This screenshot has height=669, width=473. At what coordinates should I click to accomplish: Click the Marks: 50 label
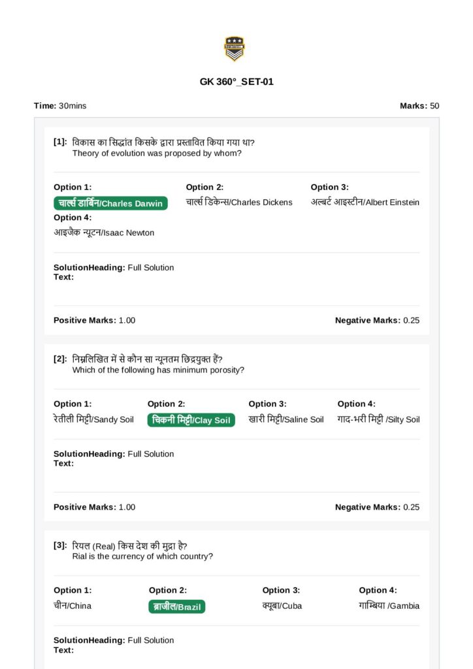(419, 106)
